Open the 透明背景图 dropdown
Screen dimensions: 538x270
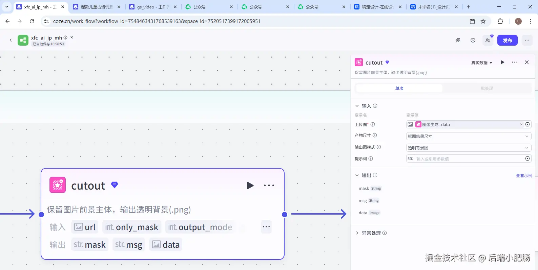[x=469, y=148]
